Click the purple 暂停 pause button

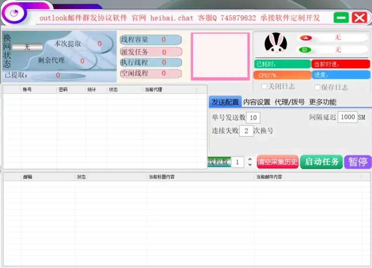[x=358, y=162]
